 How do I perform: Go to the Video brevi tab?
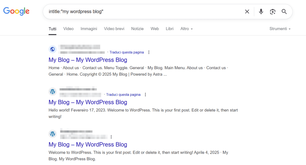tap(114, 29)
